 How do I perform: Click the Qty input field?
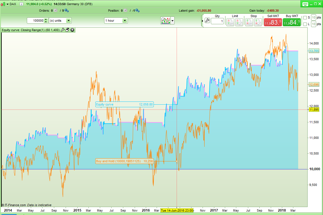pos(217,21)
